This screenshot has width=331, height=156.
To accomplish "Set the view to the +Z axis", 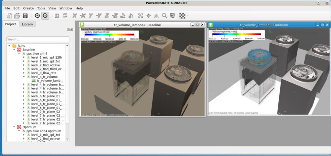I will pyautogui.click(x=107, y=15).
